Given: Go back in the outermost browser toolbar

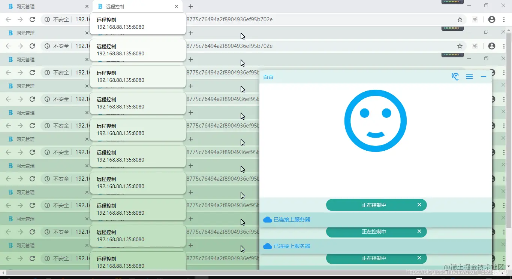Looking at the screenshot, I should coord(8,19).
